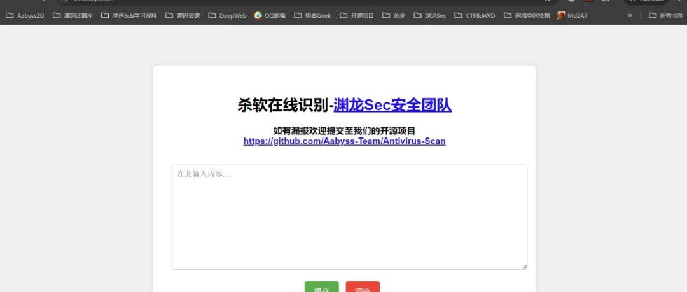The height and width of the screenshot is (292, 687).
Task: Open the github.com/Aabyss-Team/Antivirus-Scan link
Action: [344, 141]
